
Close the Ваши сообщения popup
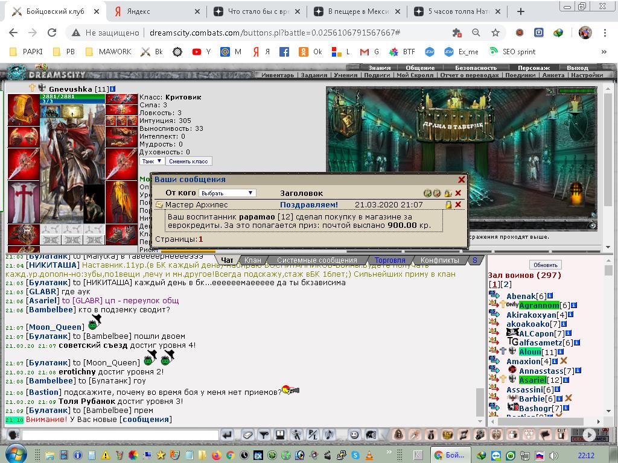(462, 180)
